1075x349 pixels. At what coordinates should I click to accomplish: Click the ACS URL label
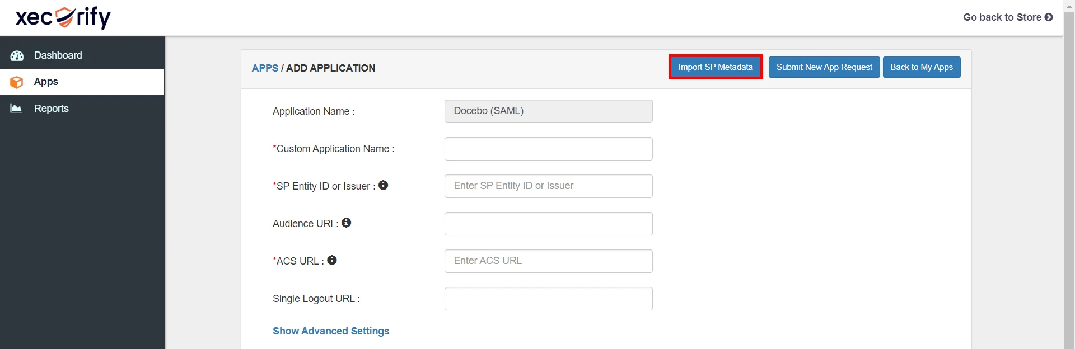[298, 261]
